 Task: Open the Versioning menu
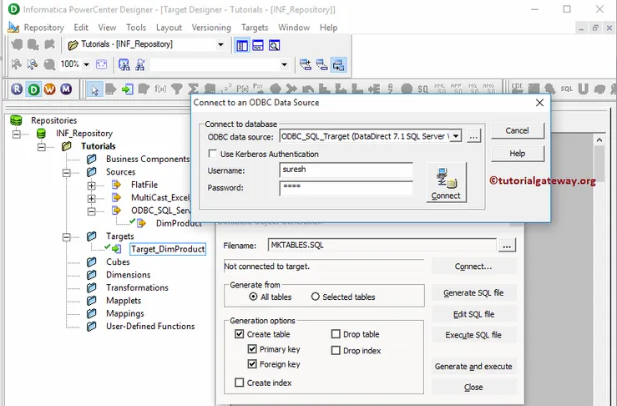pos(211,28)
